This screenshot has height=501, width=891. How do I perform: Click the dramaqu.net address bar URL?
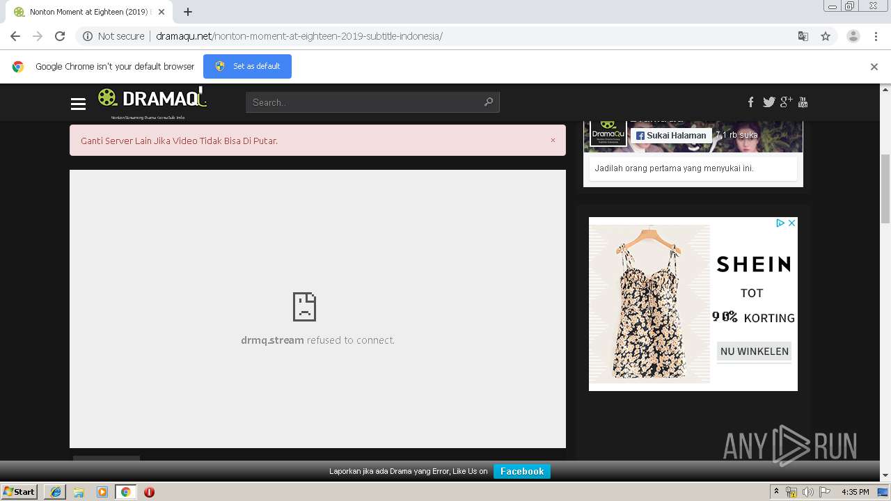coord(299,36)
